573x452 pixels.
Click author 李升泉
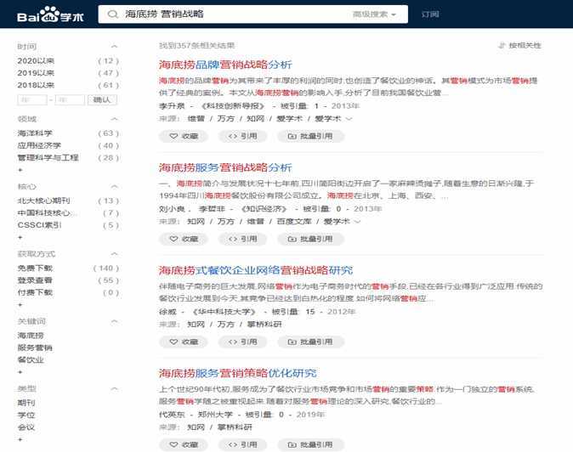tap(172, 106)
